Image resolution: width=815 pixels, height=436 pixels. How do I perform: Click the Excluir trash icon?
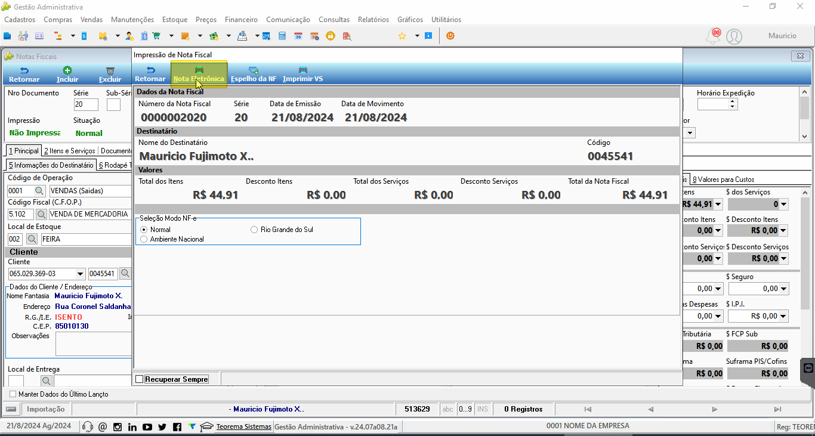pyautogui.click(x=110, y=70)
